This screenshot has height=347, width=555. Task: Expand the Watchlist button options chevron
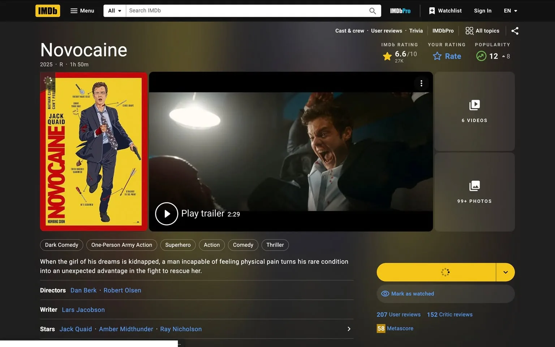[505, 272]
